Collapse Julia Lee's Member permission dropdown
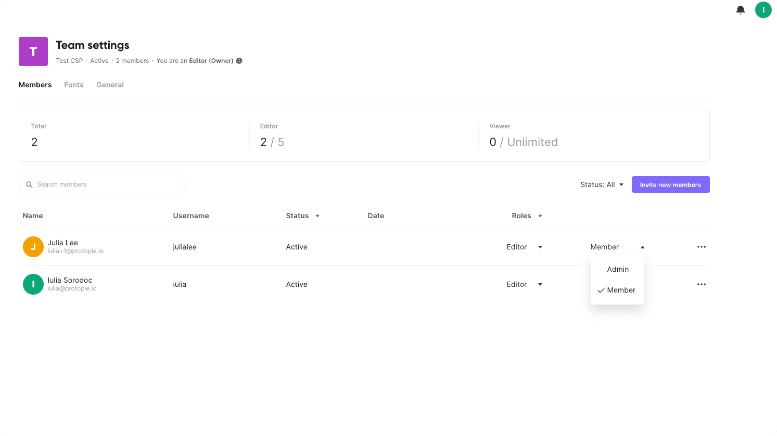 click(x=617, y=247)
